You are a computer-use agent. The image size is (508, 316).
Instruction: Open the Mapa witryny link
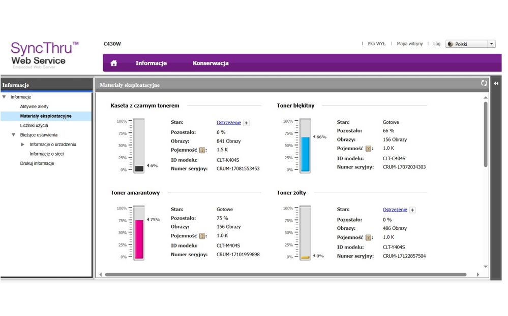click(410, 44)
